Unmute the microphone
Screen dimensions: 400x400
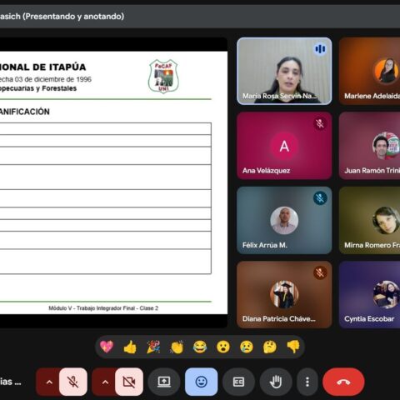pos(73,382)
